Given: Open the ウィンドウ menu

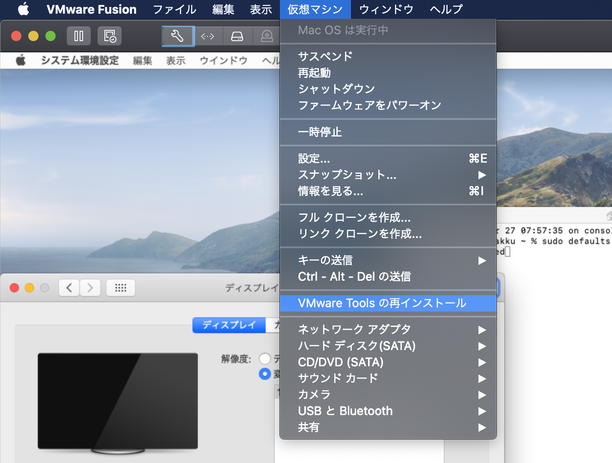Looking at the screenshot, I should [386, 9].
